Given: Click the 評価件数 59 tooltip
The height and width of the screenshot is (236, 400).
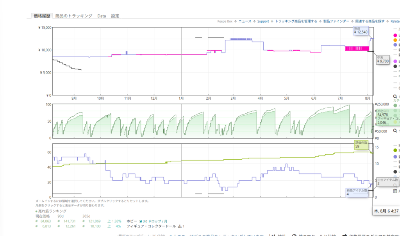Looking at the screenshot, I should coord(361,144).
